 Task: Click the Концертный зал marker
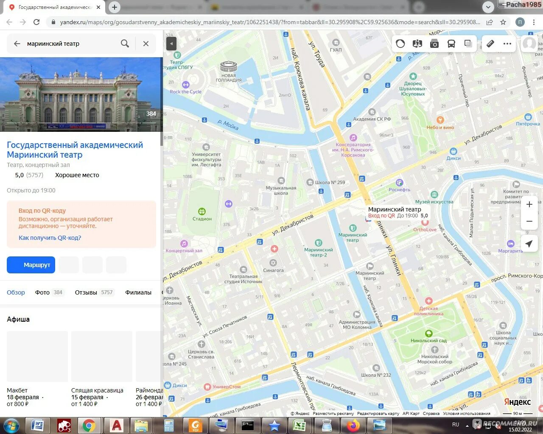[x=184, y=244]
